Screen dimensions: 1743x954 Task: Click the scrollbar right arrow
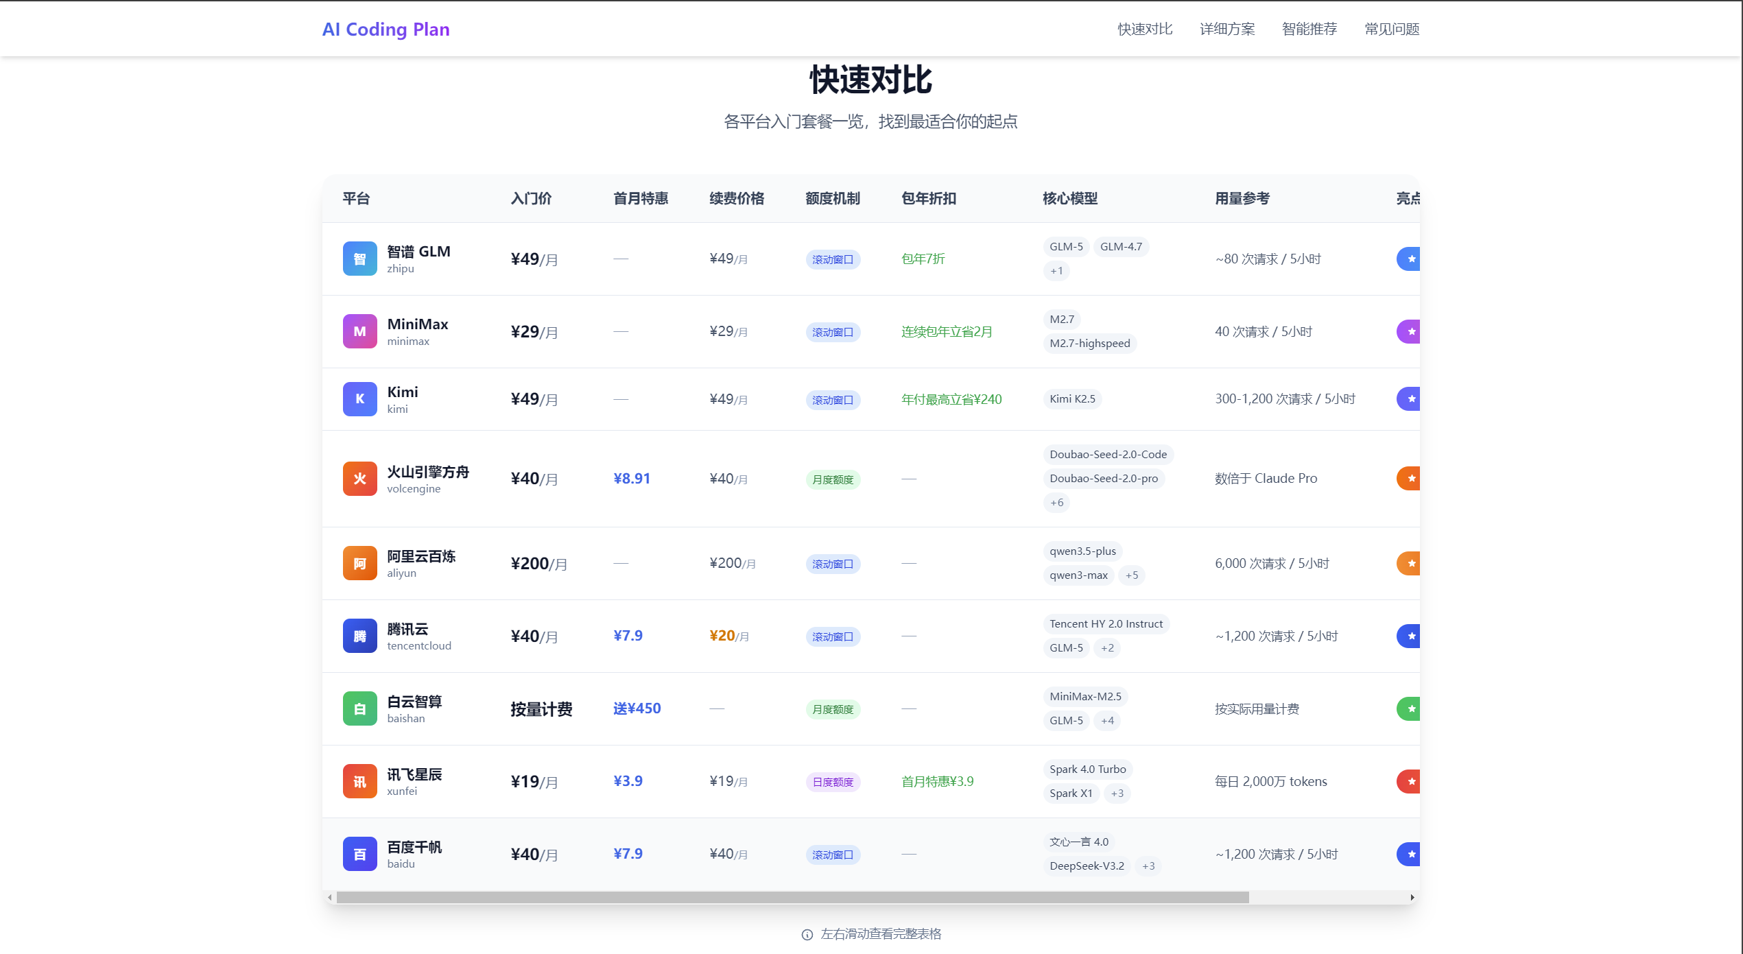click(x=1412, y=897)
